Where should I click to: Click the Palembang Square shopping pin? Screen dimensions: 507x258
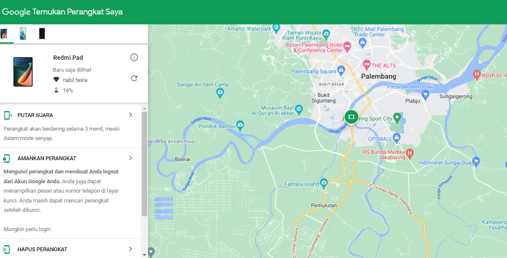341,70
